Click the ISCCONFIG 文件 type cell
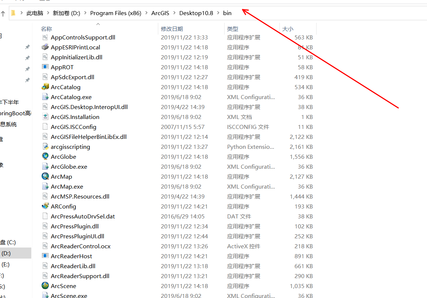Image resolution: width=427 pixels, height=298 pixels. point(248,127)
